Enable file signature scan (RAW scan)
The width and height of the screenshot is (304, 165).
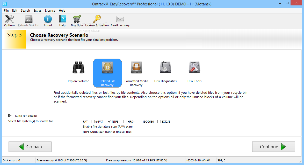[x=80, y=127]
